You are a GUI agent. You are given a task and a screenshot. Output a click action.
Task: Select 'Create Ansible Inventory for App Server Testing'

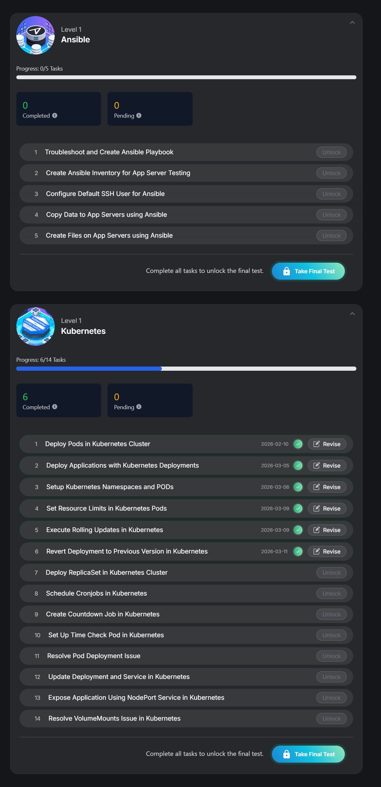(118, 173)
